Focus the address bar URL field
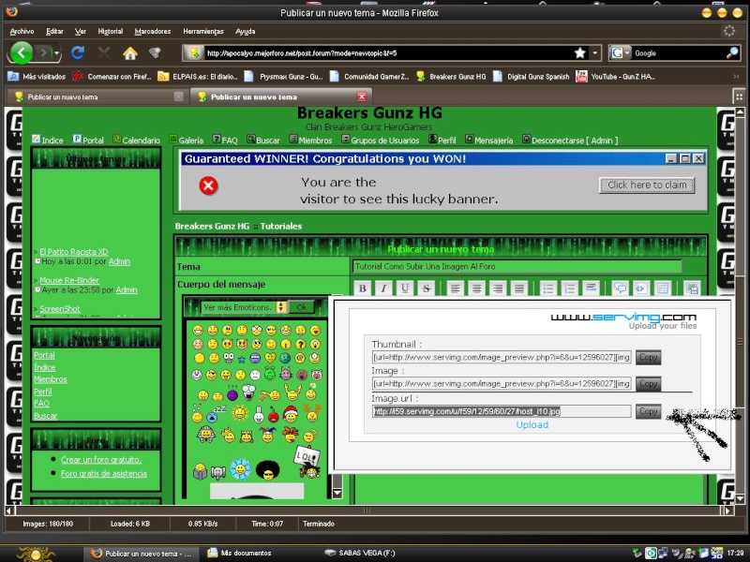 pos(387,53)
